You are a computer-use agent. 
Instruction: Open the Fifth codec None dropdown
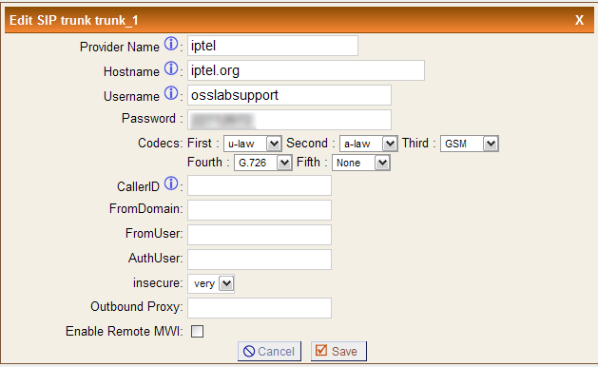point(360,163)
